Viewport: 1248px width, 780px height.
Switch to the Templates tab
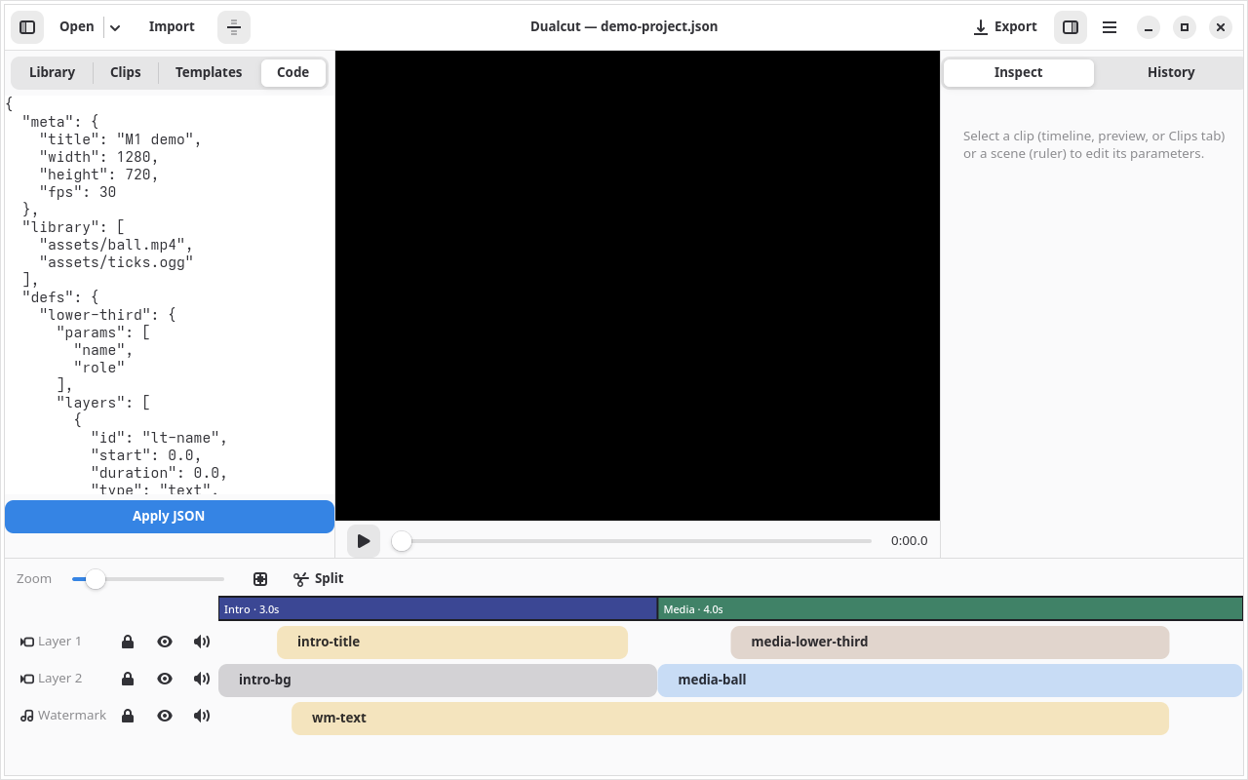(x=209, y=73)
